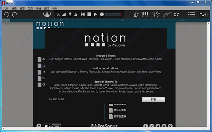The image size is (212, 132).
Task: Click measure 30 on the timeline ruler
Action: pyautogui.click(x=183, y=20)
